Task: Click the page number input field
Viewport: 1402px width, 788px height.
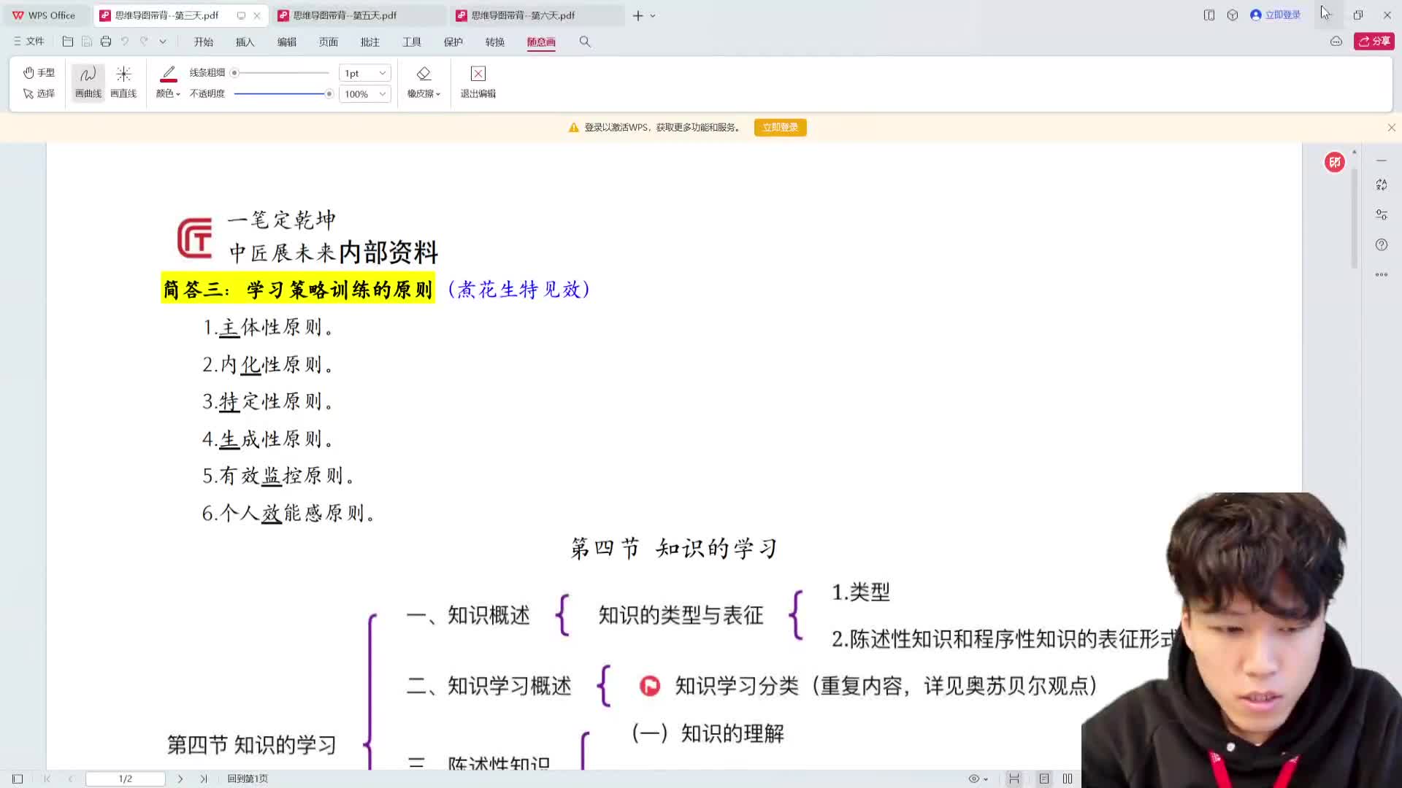Action: pos(125,779)
